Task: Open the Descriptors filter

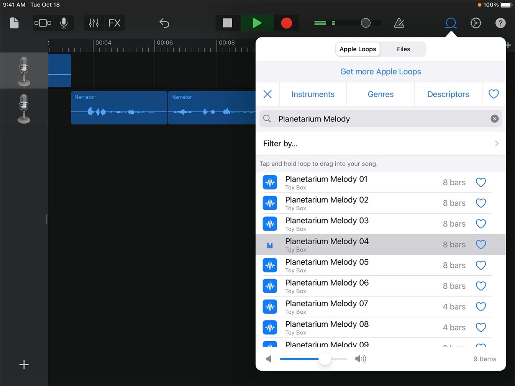Action: 448,94
